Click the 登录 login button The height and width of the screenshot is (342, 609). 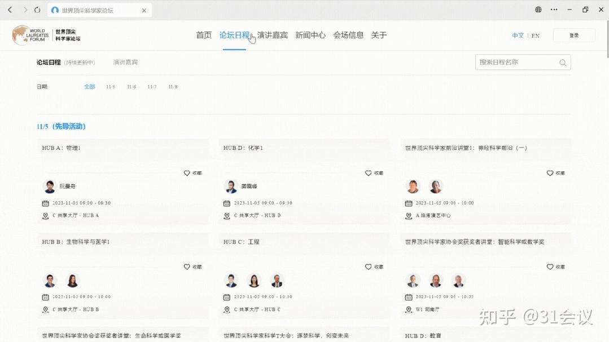(574, 35)
